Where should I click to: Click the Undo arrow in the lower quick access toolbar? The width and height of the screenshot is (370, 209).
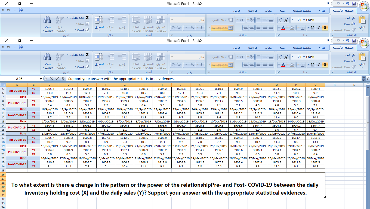pos(347,41)
